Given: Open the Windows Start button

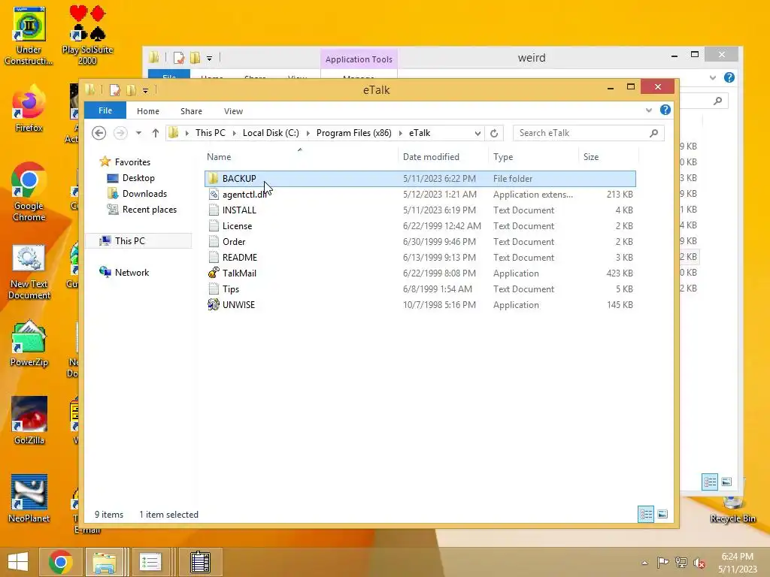Looking at the screenshot, I should (x=18, y=562).
